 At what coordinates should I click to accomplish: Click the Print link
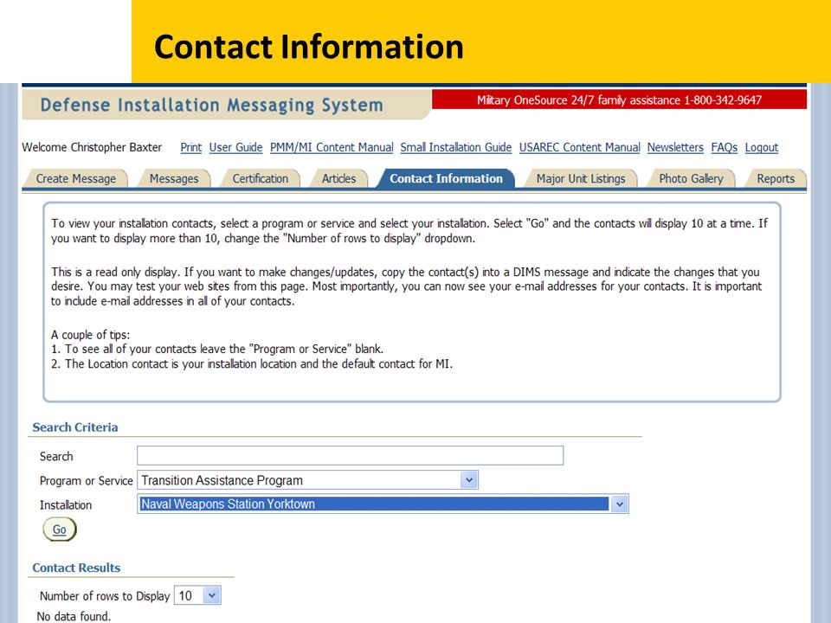click(x=190, y=147)
